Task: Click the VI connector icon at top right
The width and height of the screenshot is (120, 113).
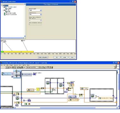Action: pos(118,67)
